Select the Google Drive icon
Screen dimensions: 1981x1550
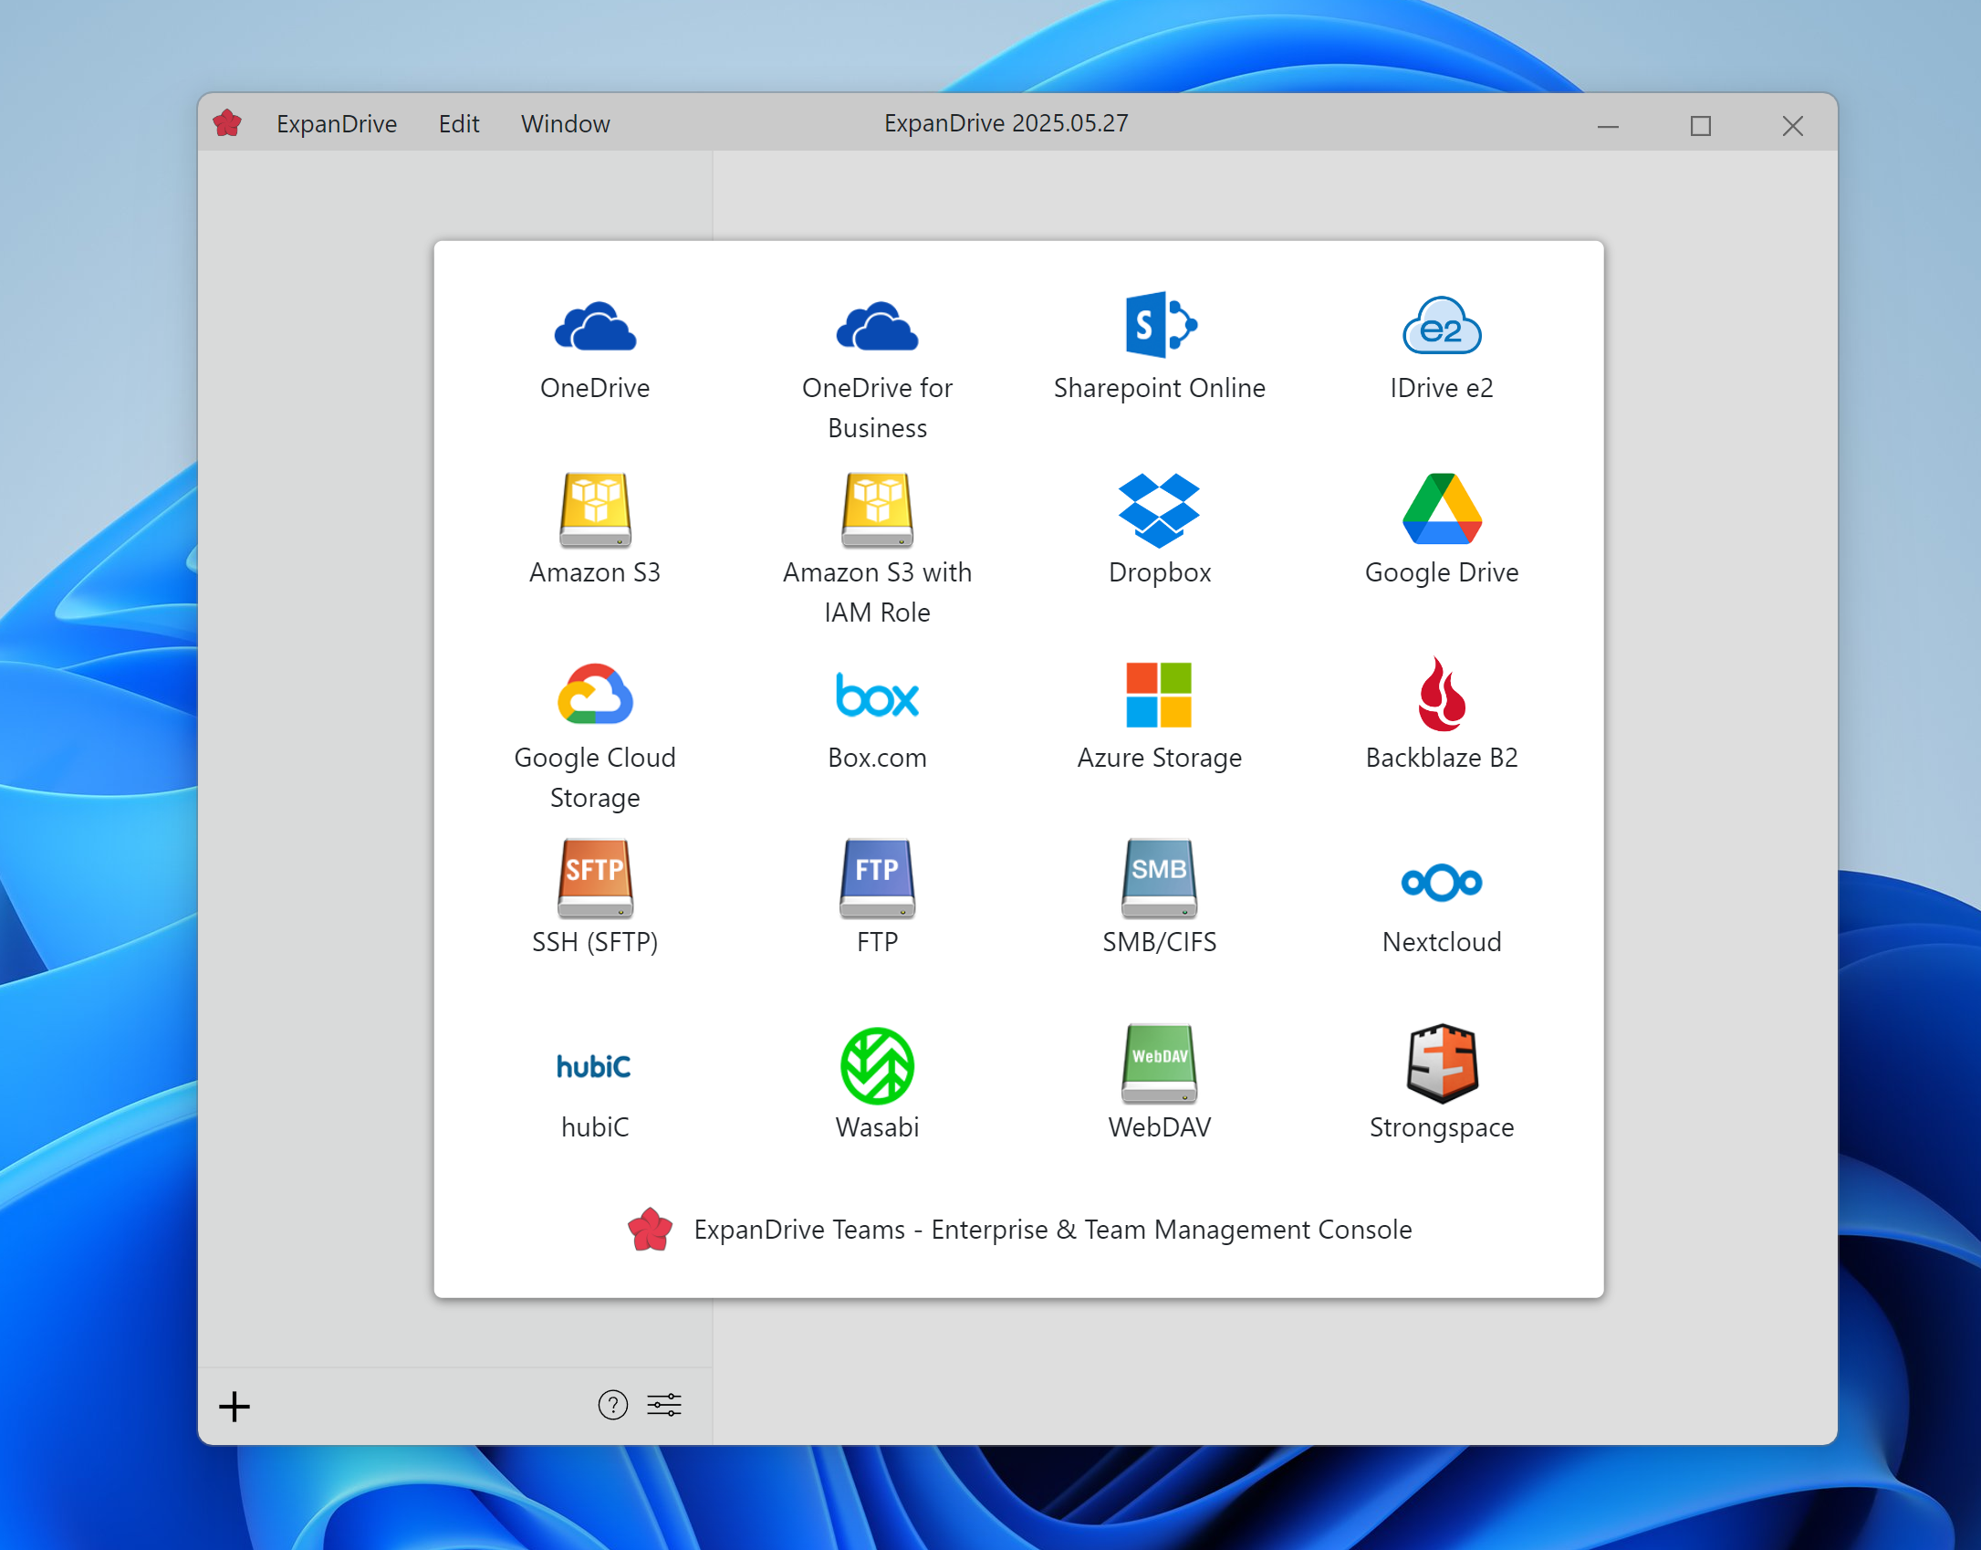point(1442,508)
